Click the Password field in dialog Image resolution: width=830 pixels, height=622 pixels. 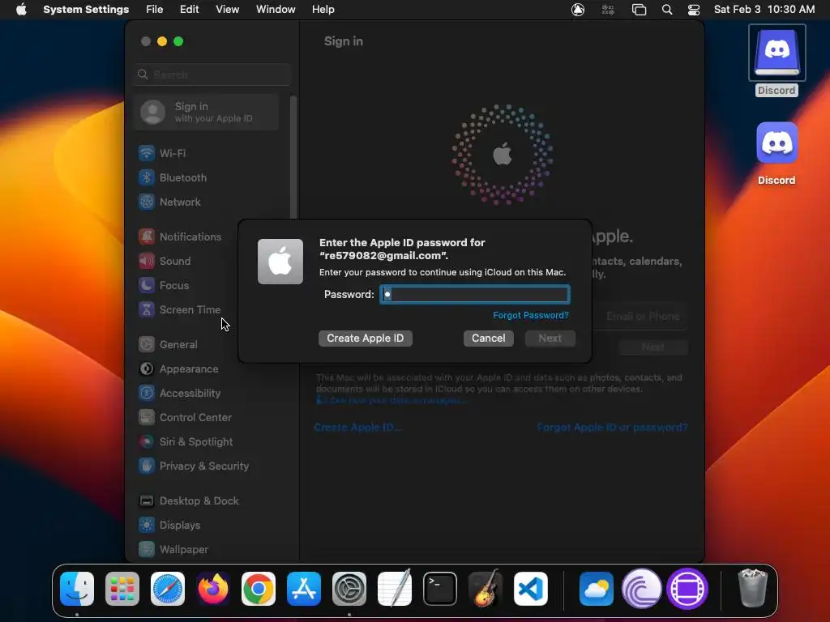475,295
